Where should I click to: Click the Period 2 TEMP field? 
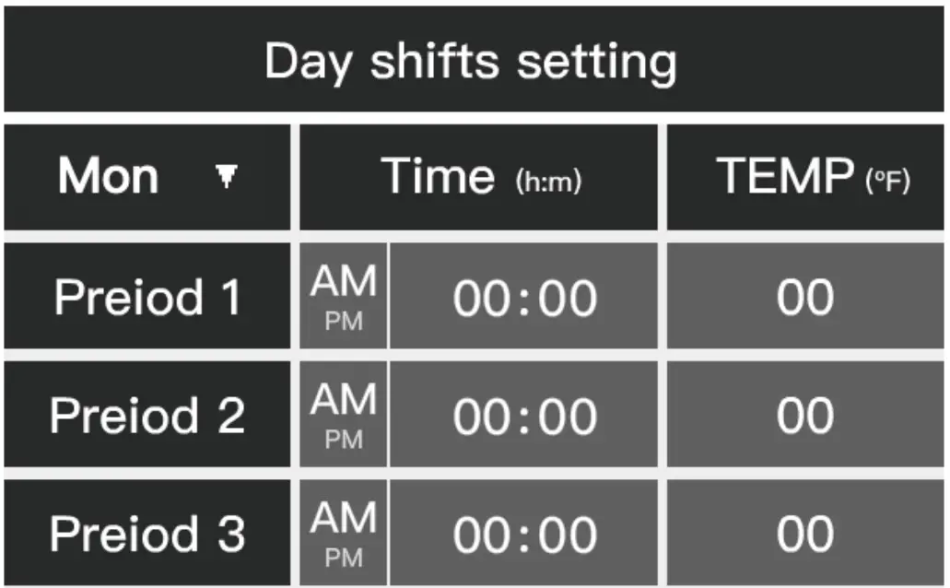coord(804,413)
